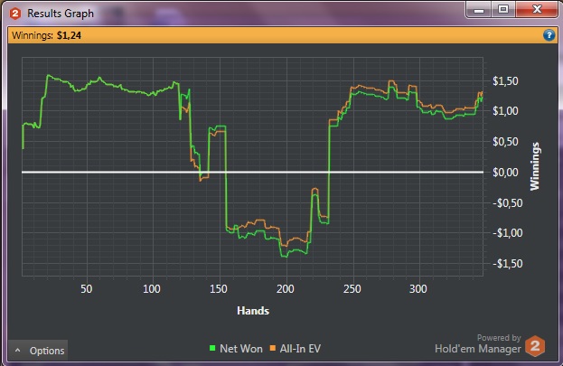
Task: Click the 300 hands x-axis label
Action: coord(418,289)
